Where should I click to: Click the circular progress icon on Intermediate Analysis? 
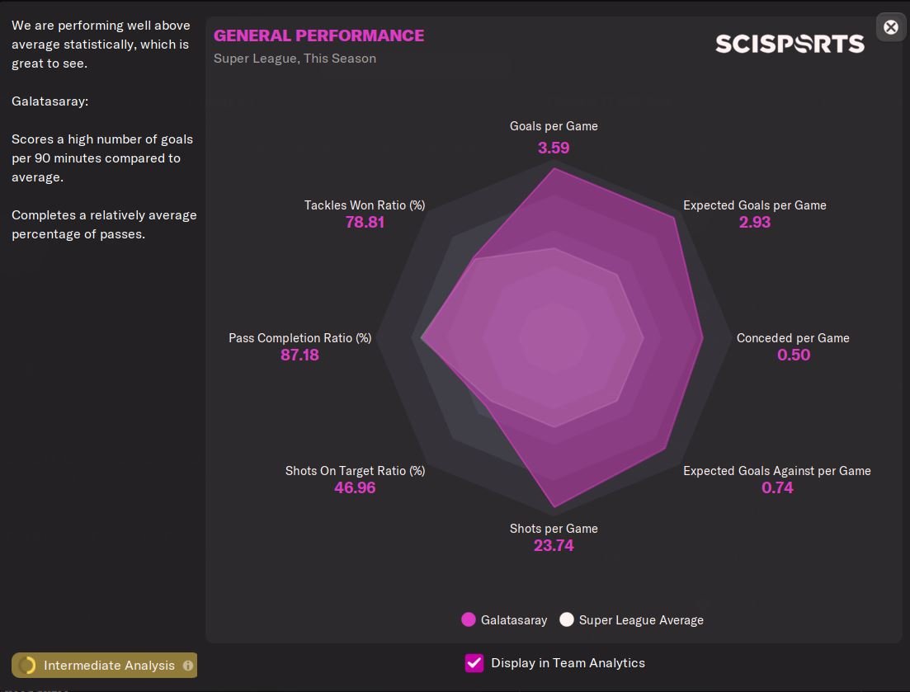pos(27,666)
